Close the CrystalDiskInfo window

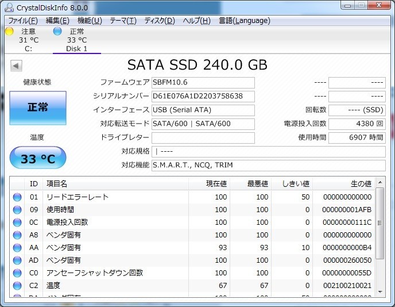379,5
